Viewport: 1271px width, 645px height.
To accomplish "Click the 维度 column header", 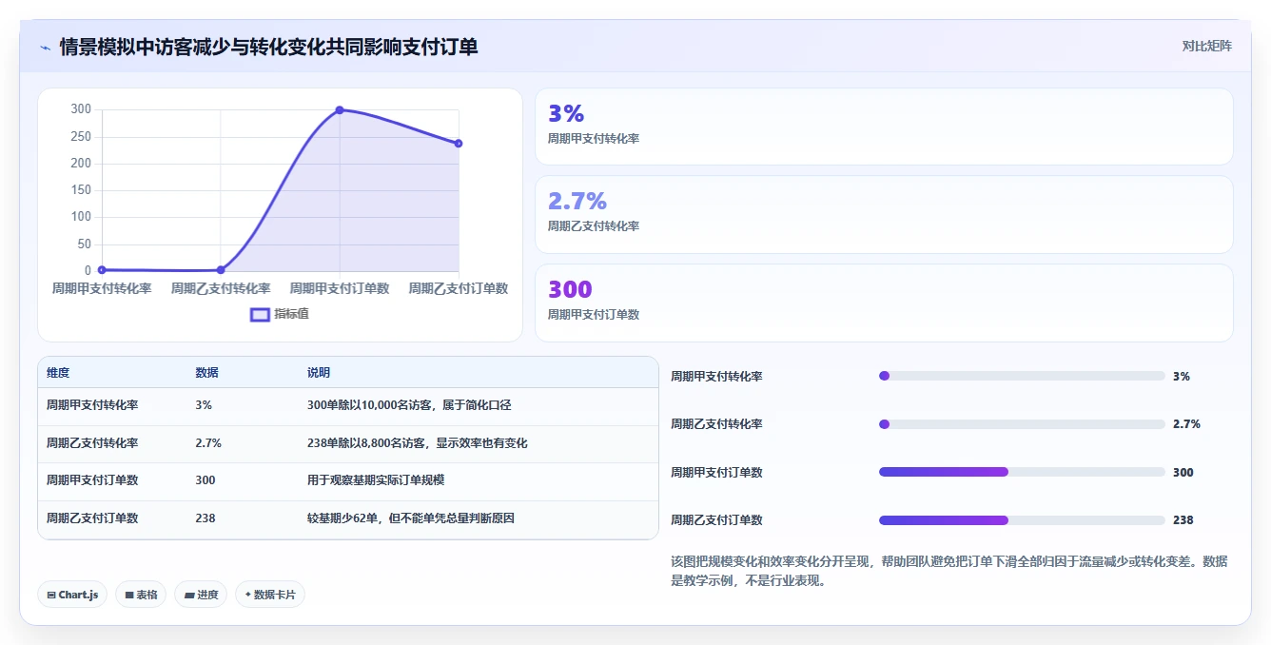I will tap(58, 373).
